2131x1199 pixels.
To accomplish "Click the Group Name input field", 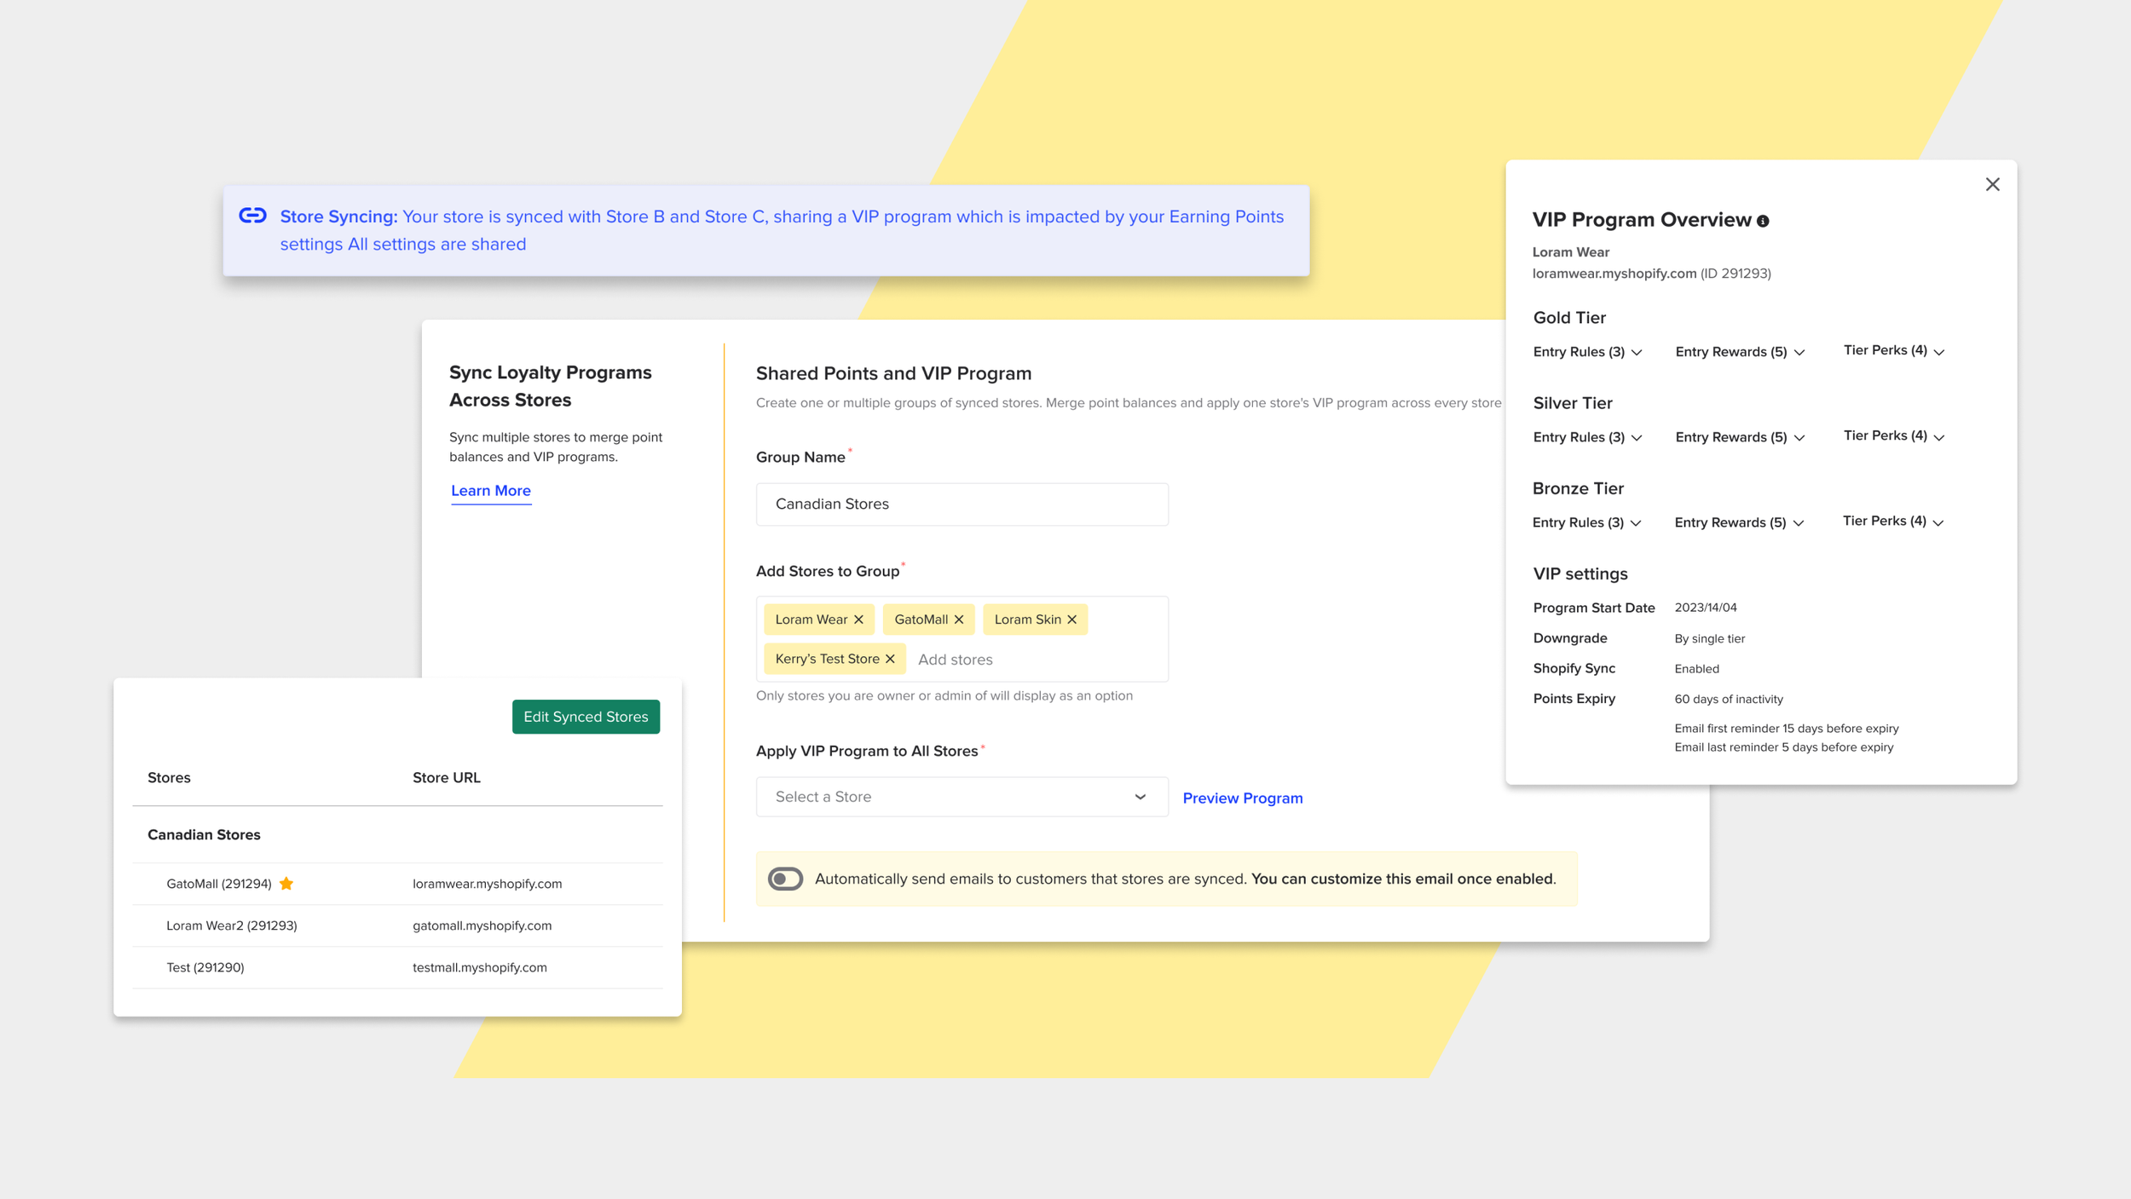I will coord(961,504).
